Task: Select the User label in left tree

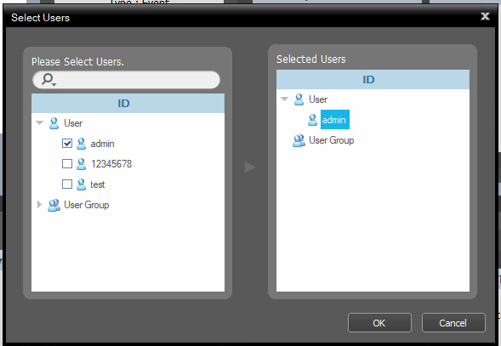Action: coord(73,123)
